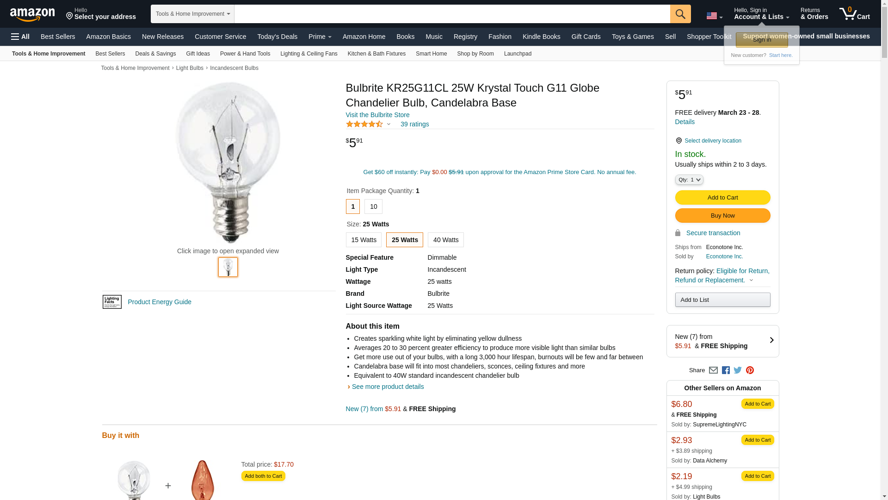Open Today's Deals in navigation bar

click(x=277, y=37)
